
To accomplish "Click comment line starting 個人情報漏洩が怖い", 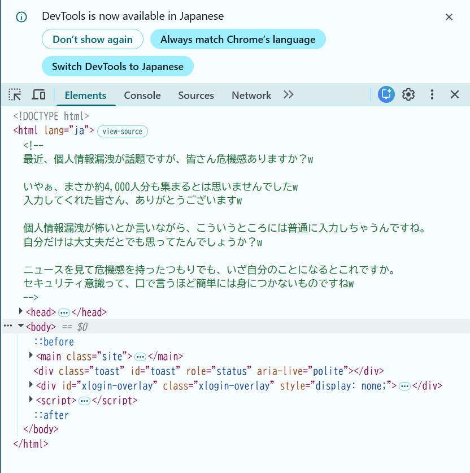I will tap(225, 228).
